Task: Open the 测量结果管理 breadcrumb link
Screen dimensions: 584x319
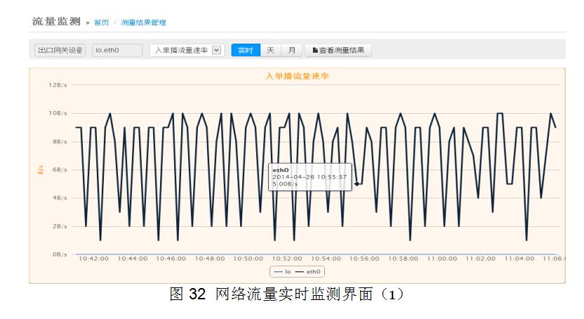Action: (x=143, y=23)
